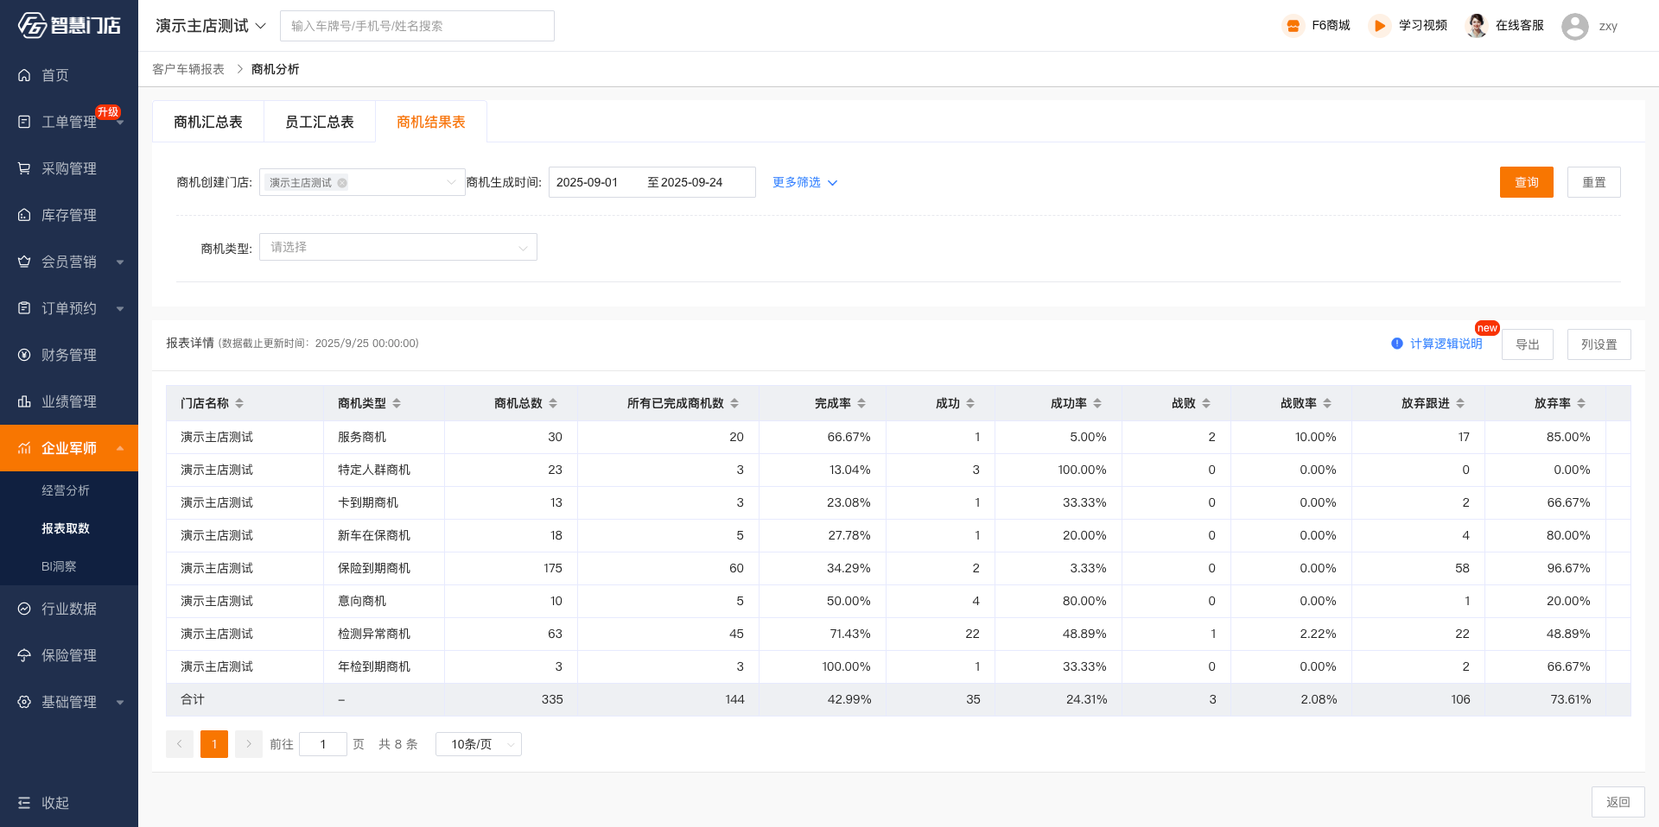Expand the 工单管理 submenu arrow
The width and height of the screenshot is (1659, 827).
pyautogui.click(x=120, y=123)
